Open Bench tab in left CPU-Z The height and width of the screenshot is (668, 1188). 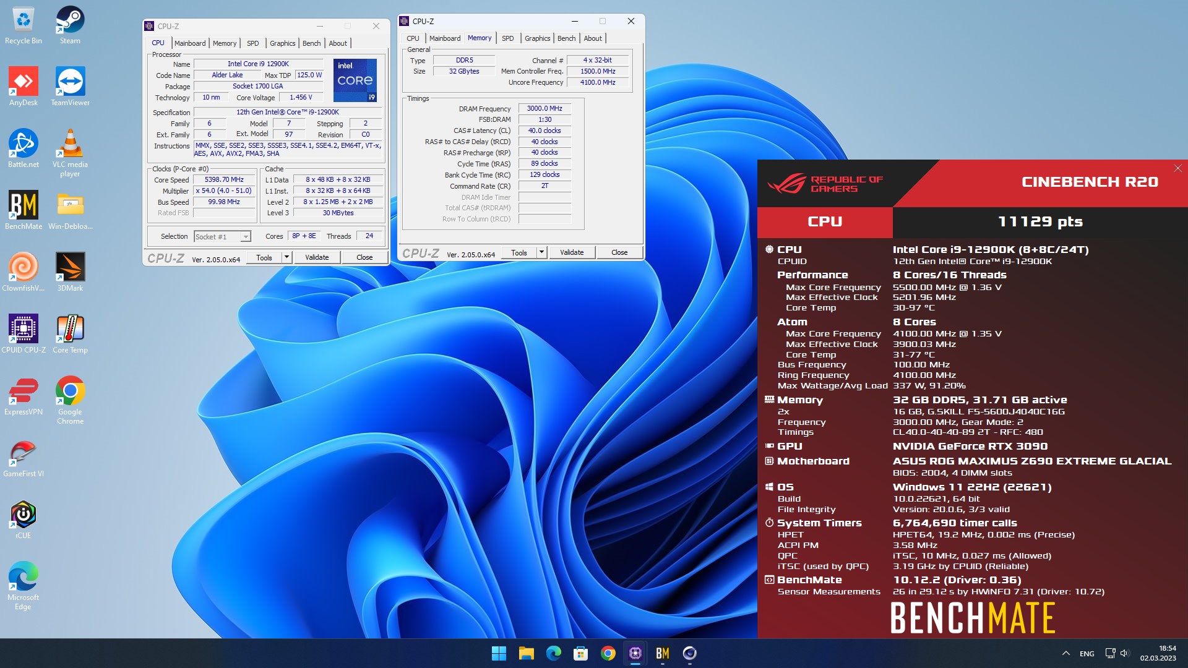pyautogui.click(x=311, y=43)
